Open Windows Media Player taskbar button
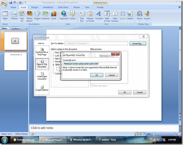183x145 pixels. [81, 140]
